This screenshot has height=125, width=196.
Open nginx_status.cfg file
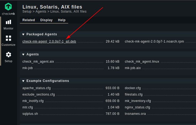point(137,107)
